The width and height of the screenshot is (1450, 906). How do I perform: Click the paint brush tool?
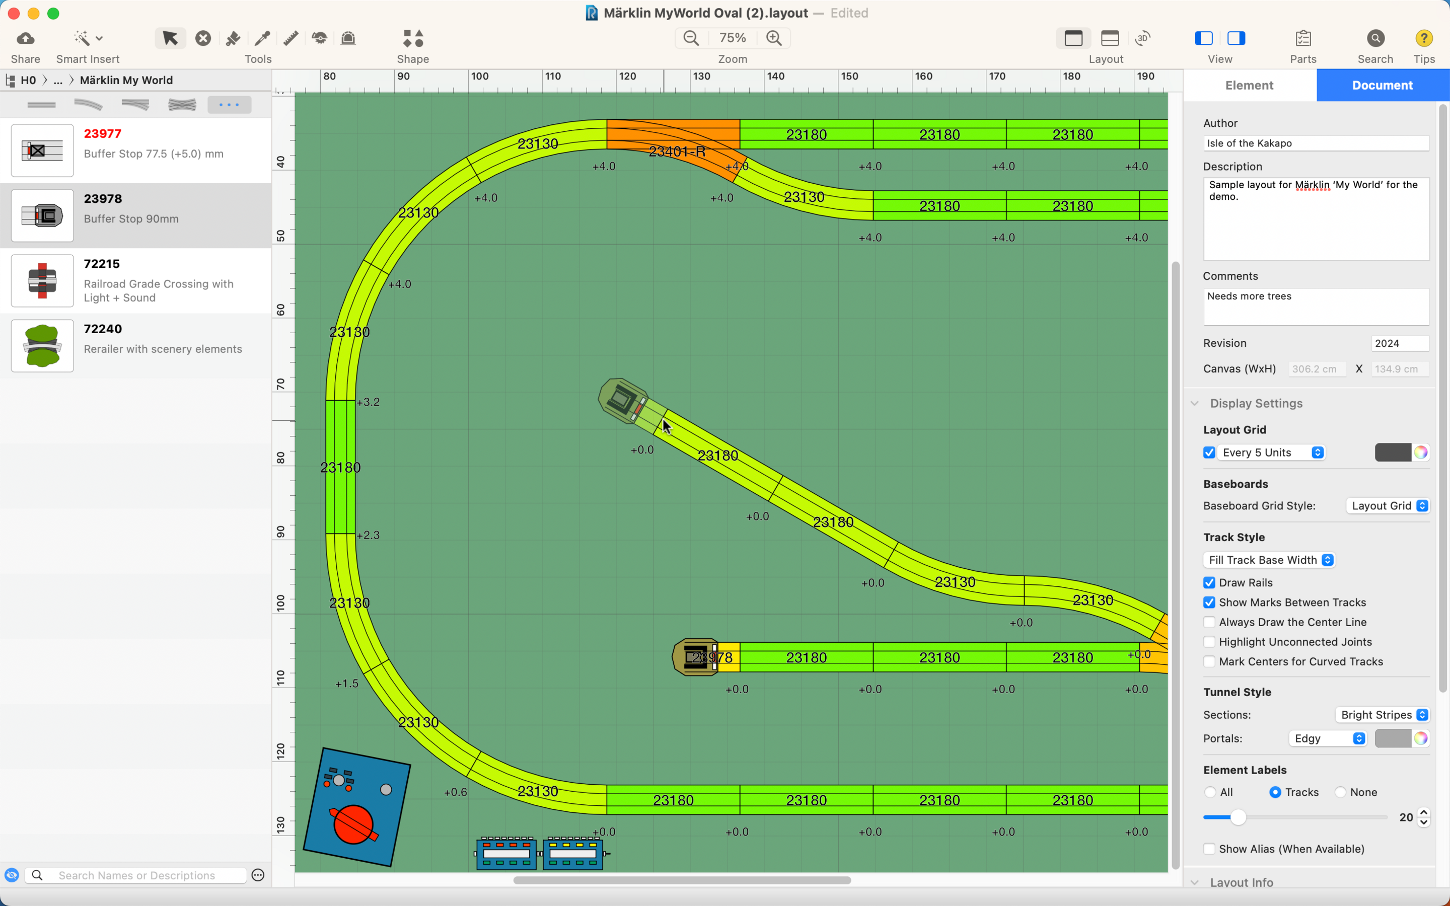[233, 38]
